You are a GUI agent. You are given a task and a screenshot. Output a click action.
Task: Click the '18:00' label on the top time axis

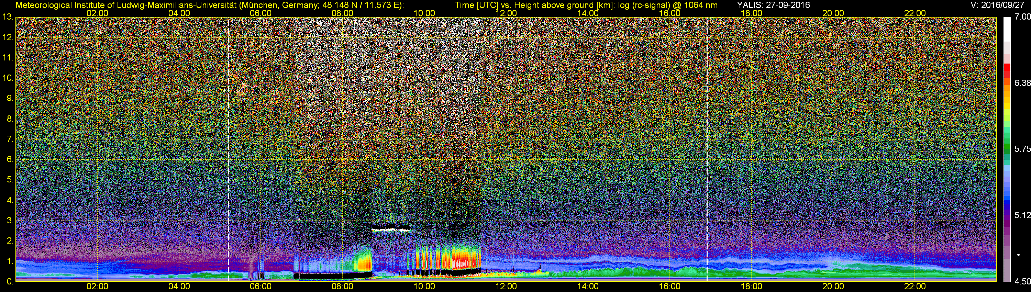(x=751, y=13)
